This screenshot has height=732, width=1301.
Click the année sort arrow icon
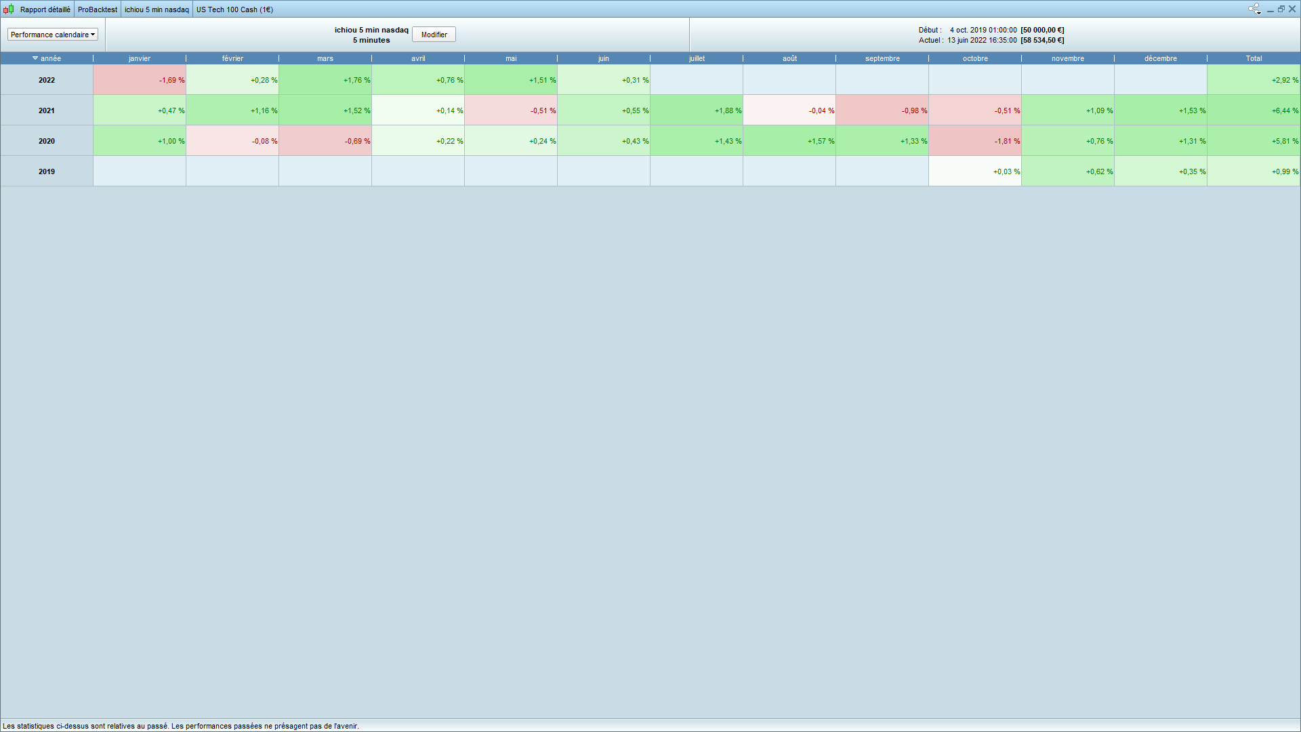tap(35, 58)
